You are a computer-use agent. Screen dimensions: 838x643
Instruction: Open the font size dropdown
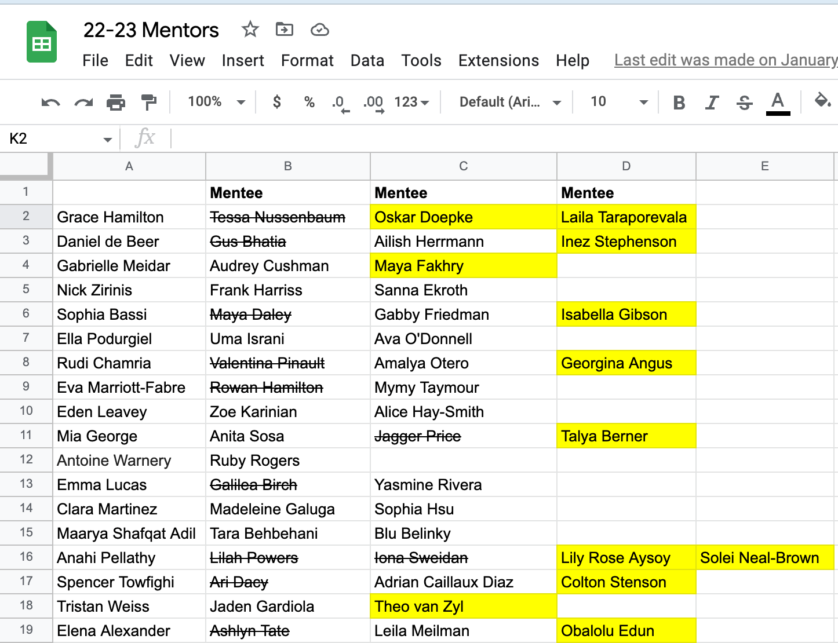tap(618, 102)
